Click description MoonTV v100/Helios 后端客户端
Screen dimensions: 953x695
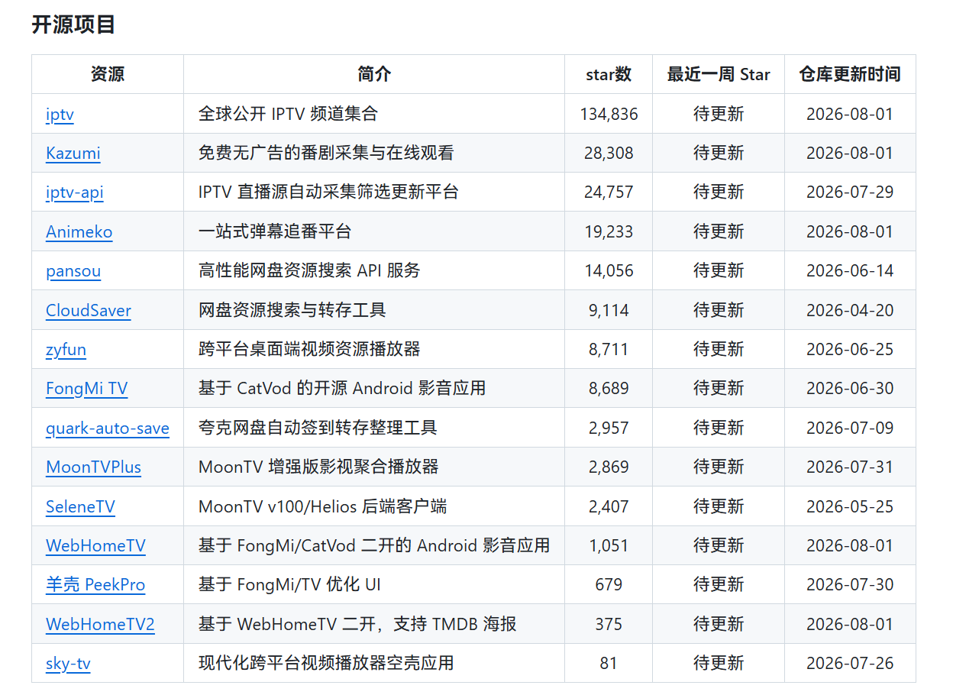click(x=323, y=507)
